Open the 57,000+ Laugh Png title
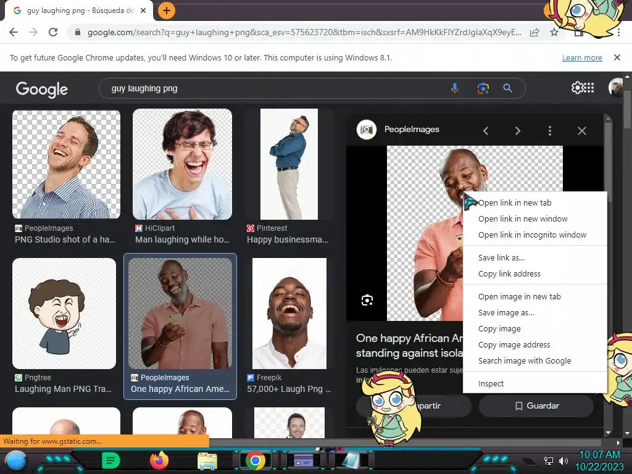Viewport: 632px width, 474px height. point(289,389)
